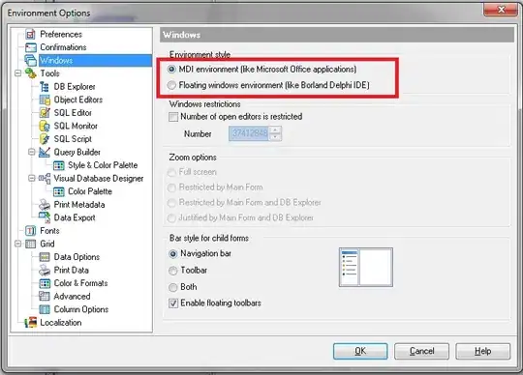Click the Data Export icon
This screenshot has width=523, height=375.
pyautogui.click(x=45, y=217)
